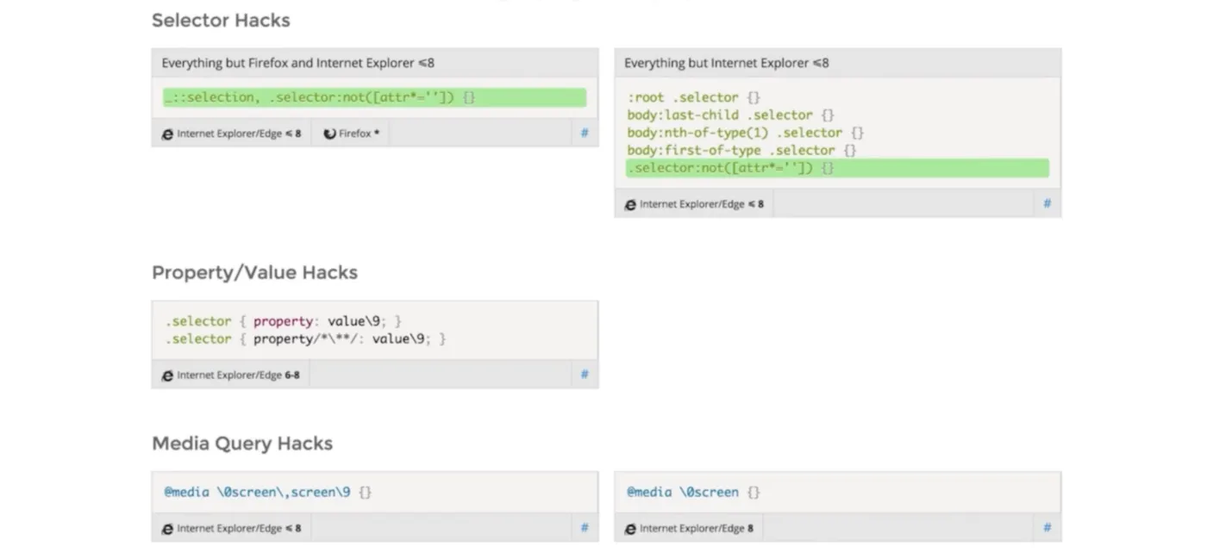The width and height of the screenshot is (1207, 553).
Task: Click the Media Query Hacks heading
Action: tap(242, 444)
